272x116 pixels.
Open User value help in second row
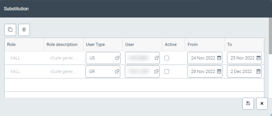click(157, 71)
